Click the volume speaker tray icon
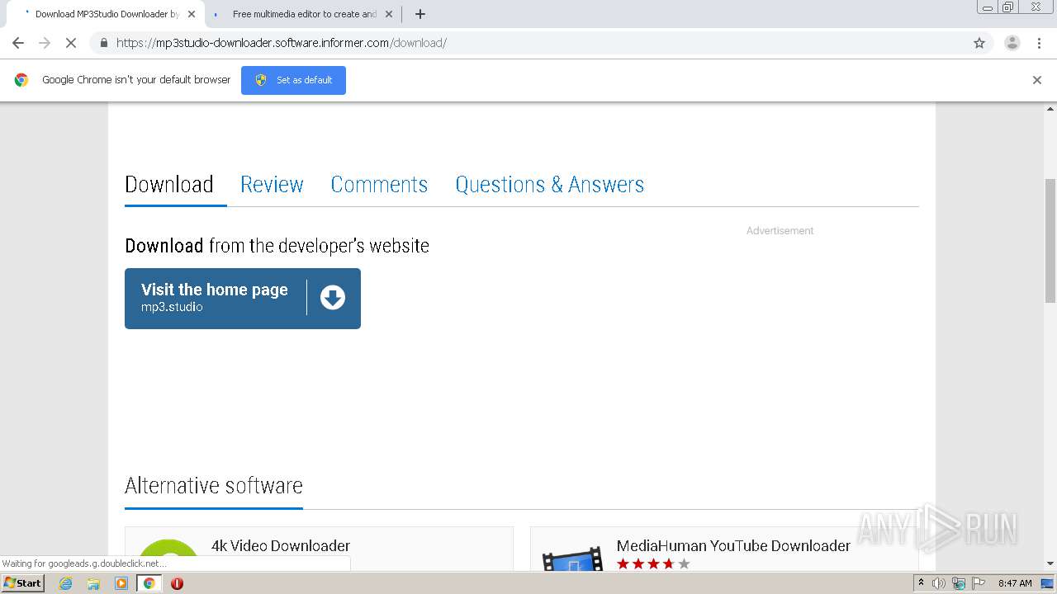 pos(939,583)
